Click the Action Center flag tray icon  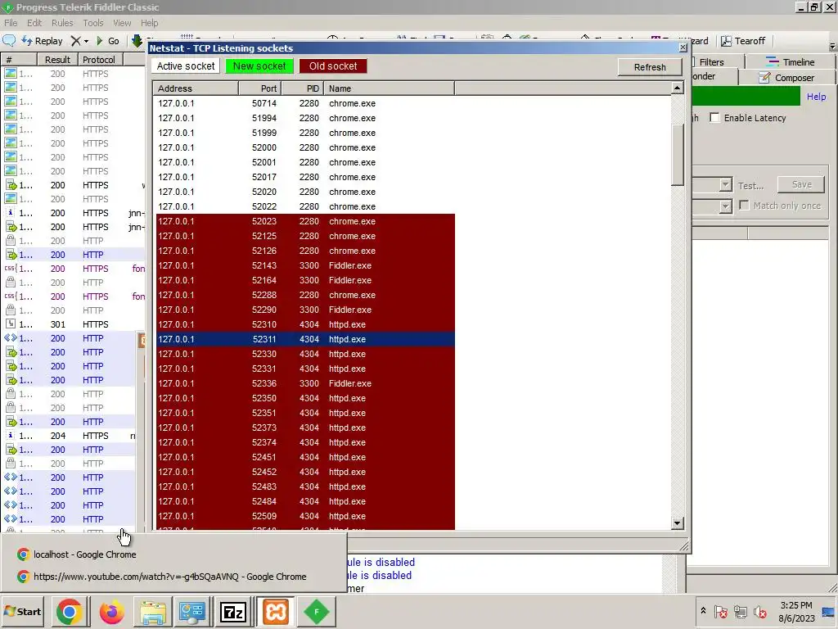point(720,612)
